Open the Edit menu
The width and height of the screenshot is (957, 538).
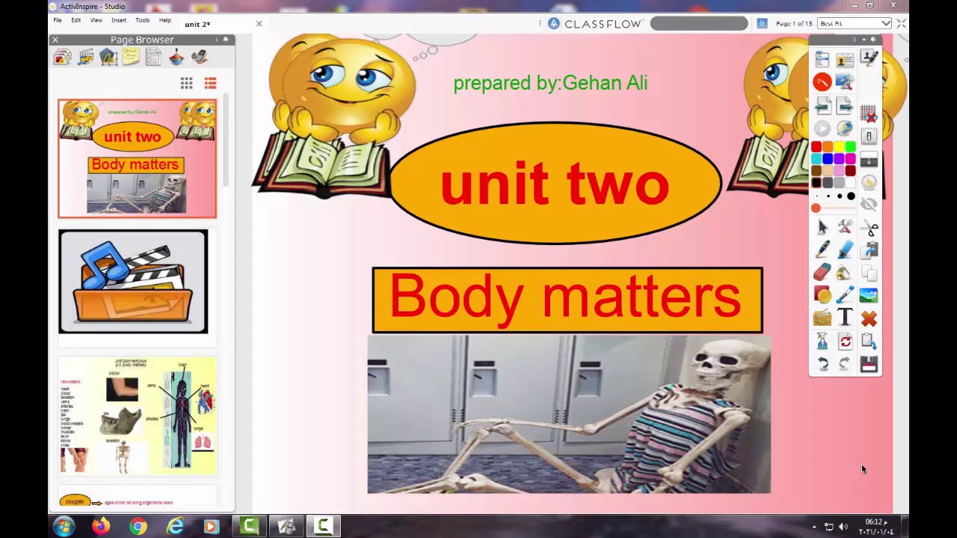point(76,20)
